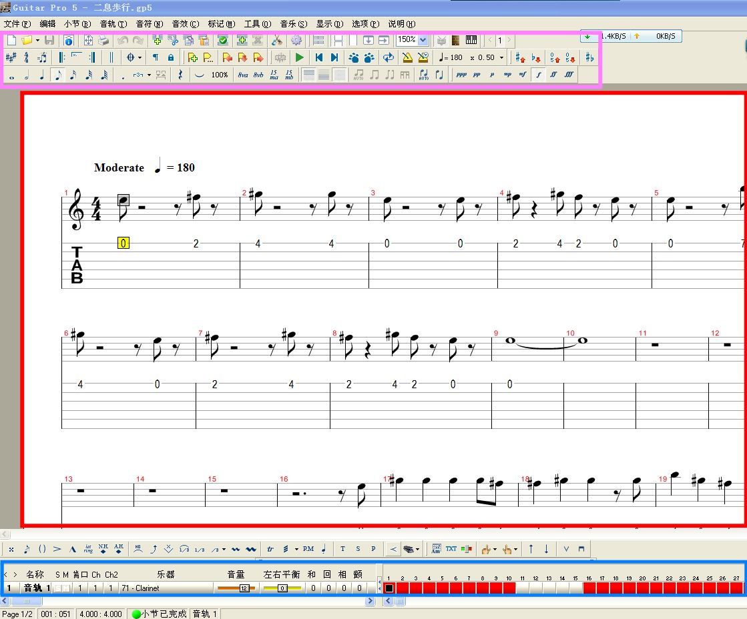The image size is (747, 619).
Task: Click the 音轨 1 track name
Action: [x=37, y=588]
